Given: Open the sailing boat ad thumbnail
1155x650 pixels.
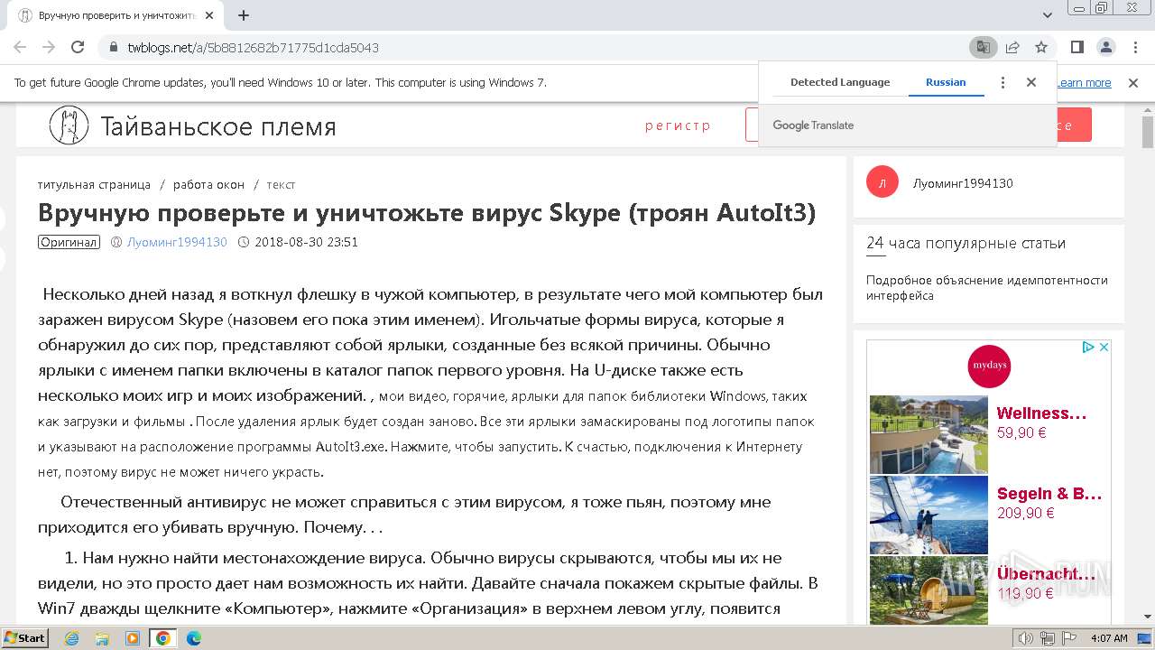Looking at the screenshot, I should (929, 515).
